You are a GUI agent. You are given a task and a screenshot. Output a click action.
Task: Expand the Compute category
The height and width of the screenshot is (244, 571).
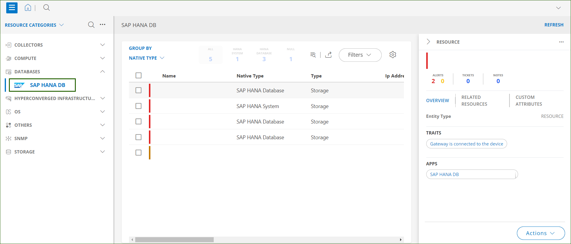(x=103, y=58)
